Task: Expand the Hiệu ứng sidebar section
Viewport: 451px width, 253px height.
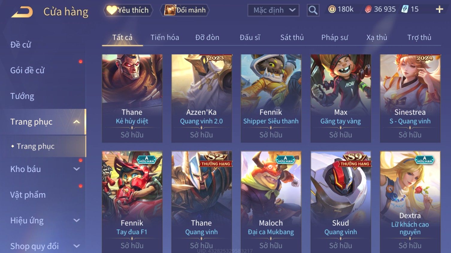Action: tap(77, 221)
